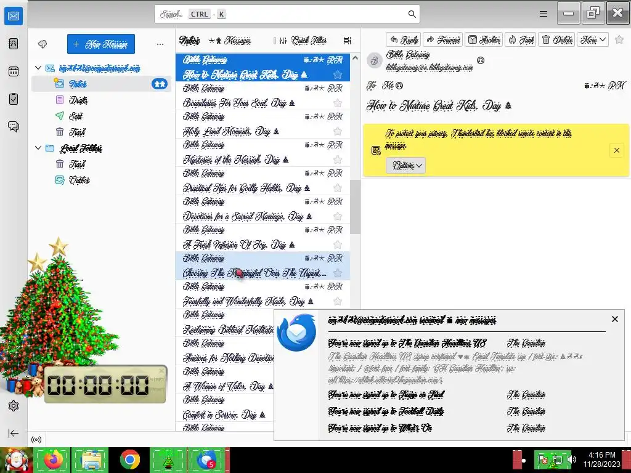Open the Chat sidebar icon

tap(14, 127)
